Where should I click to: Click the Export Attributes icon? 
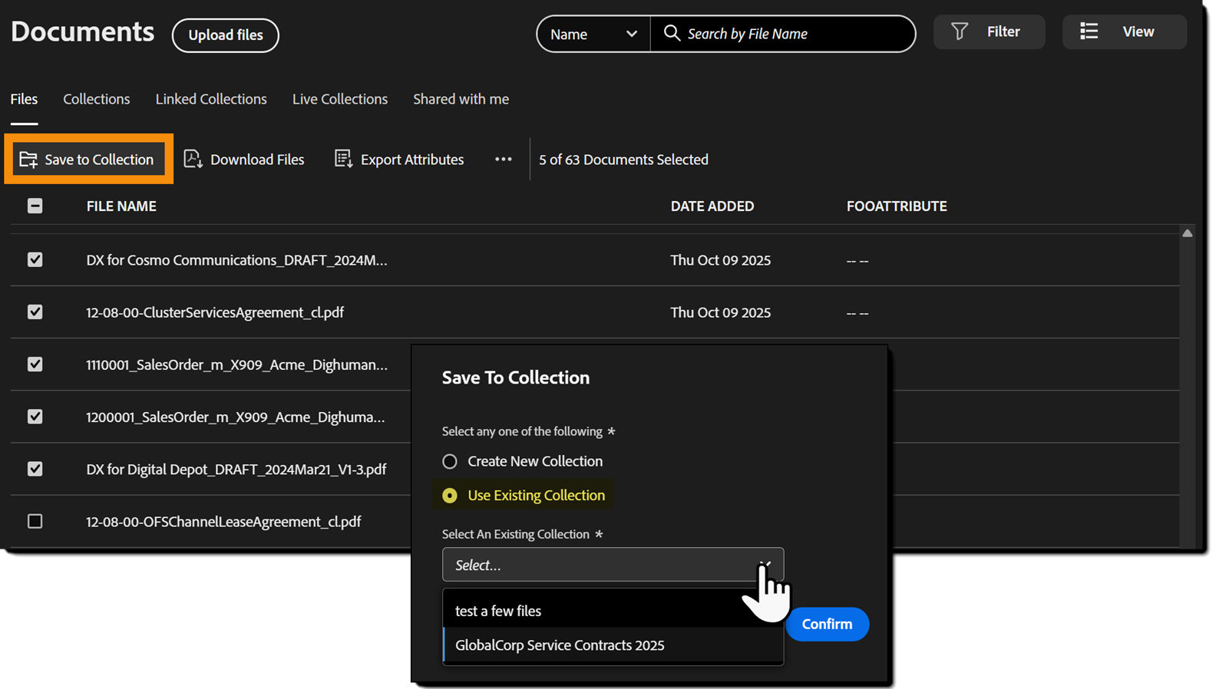point(343,159)
